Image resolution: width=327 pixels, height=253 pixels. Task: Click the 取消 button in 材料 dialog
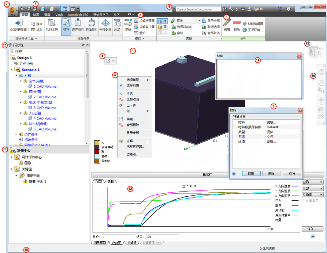tap(292, 173)
